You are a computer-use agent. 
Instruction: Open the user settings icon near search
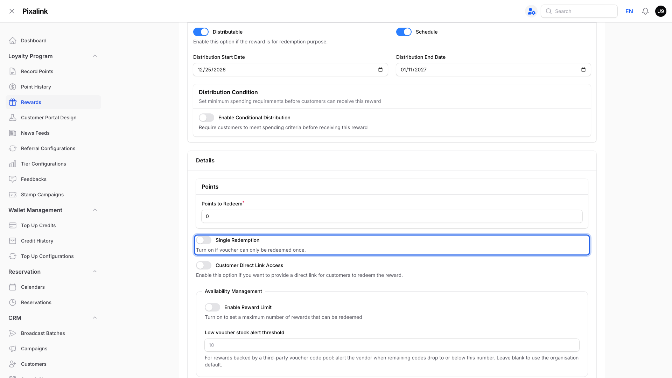pyautogui.click(x=531, y=11)
